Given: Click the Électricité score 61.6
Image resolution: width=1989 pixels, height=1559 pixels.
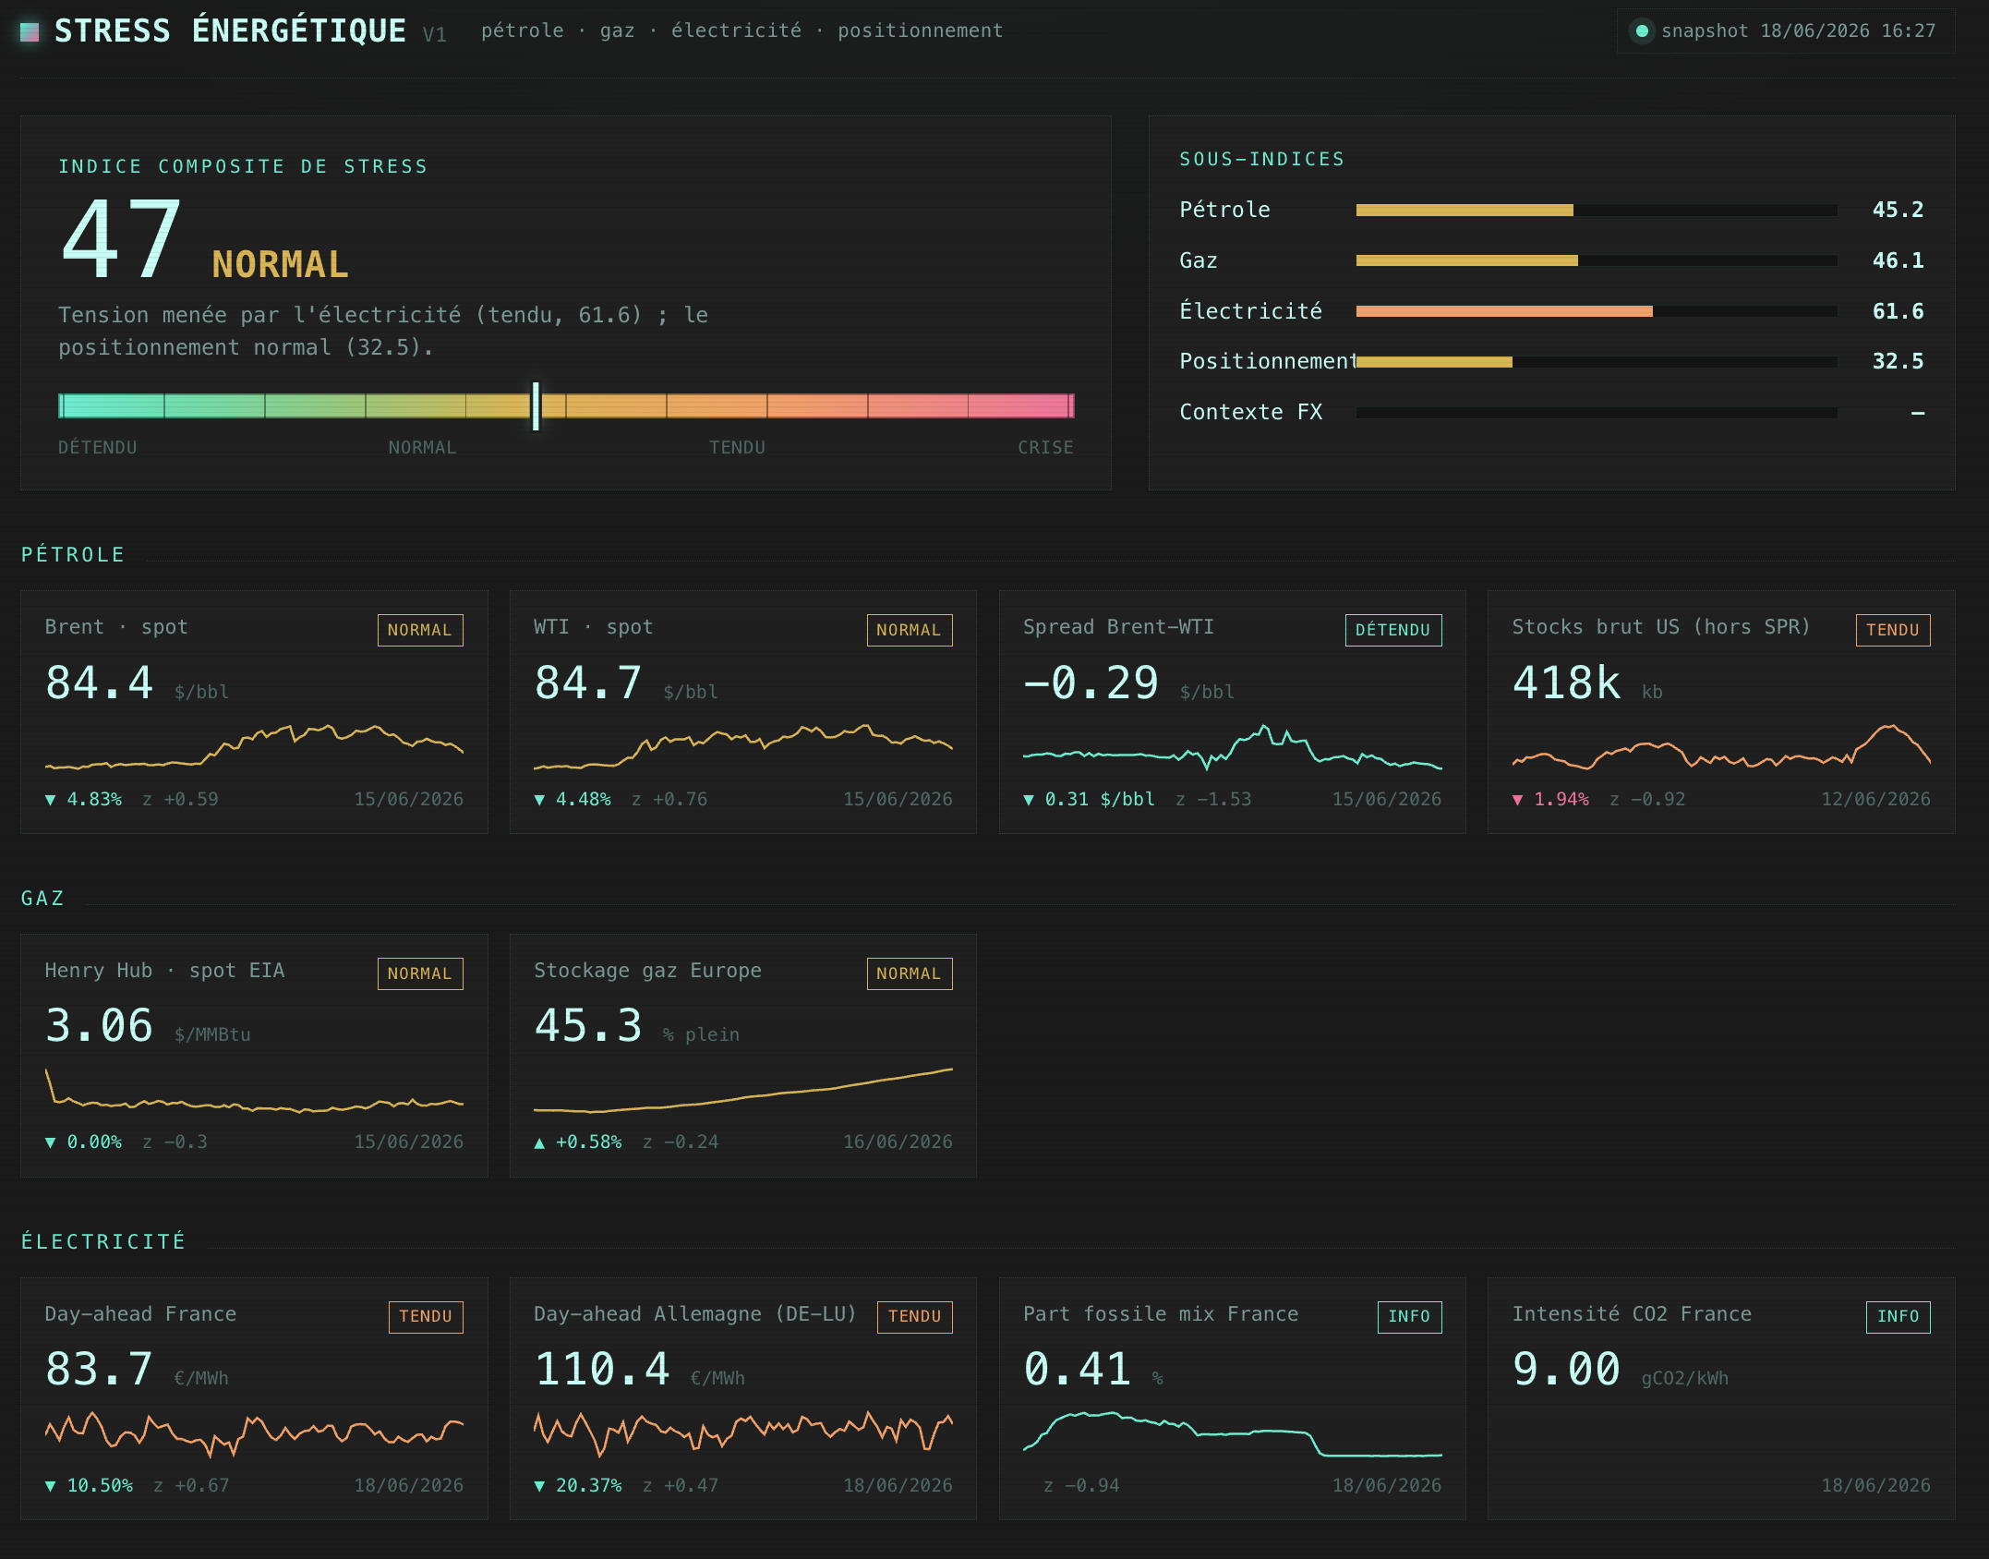Looking at the screenshot, I should [x=1898, y=311].
